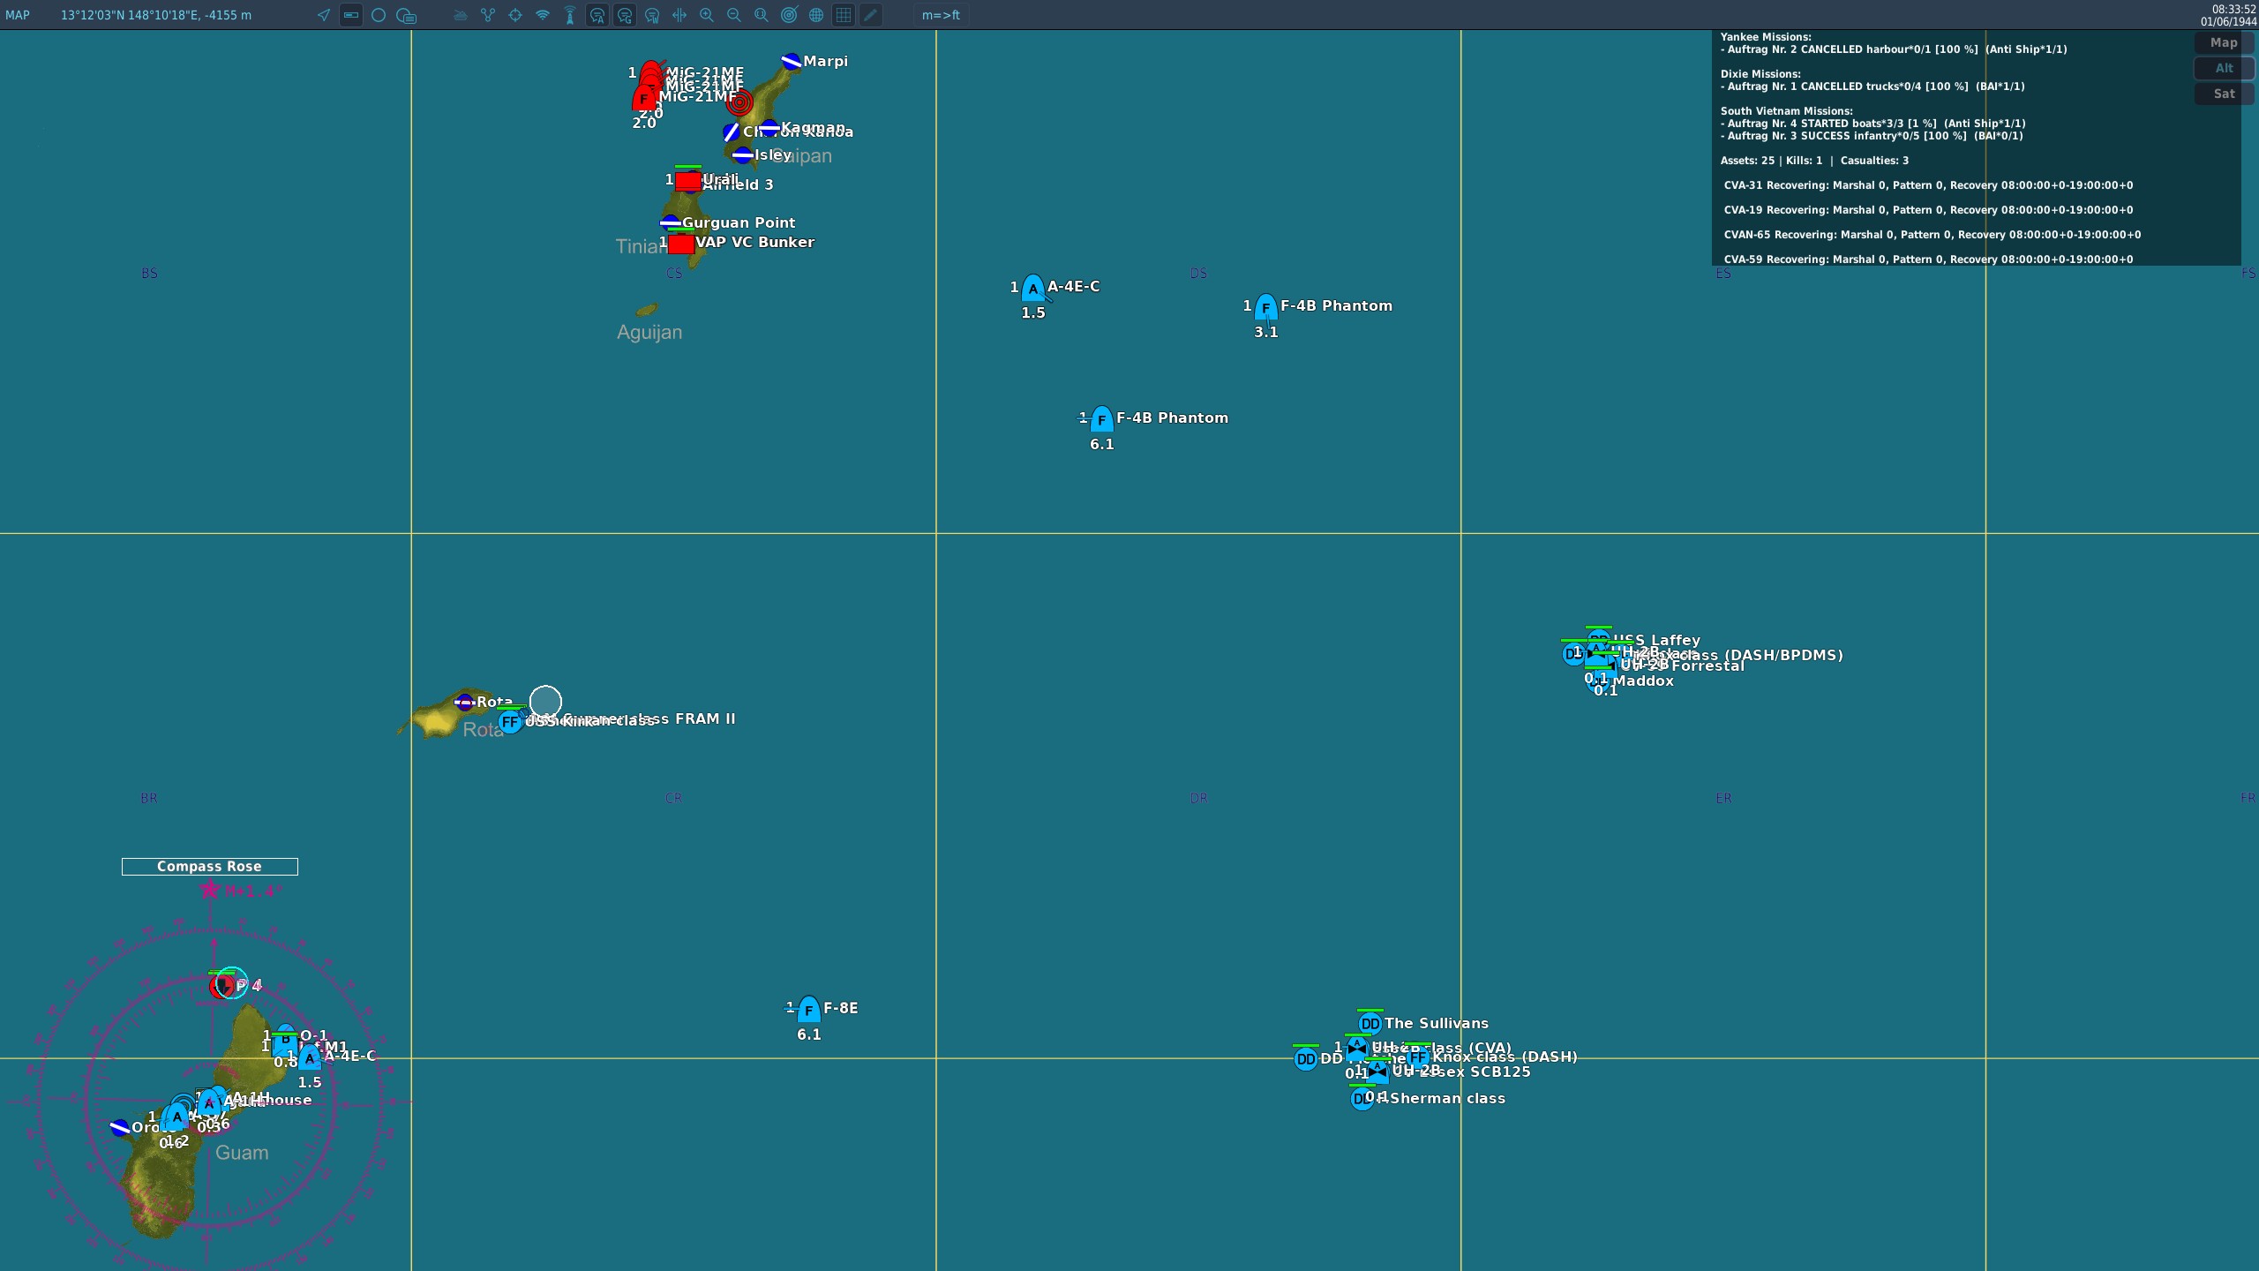2259x1271 pixels.
Task: Click the red VAP VC Bunker marker
Action: tap(680, 244)
